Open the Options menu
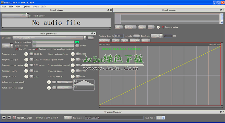This screenshot has width=225, height=123. (x=27, y=6)
